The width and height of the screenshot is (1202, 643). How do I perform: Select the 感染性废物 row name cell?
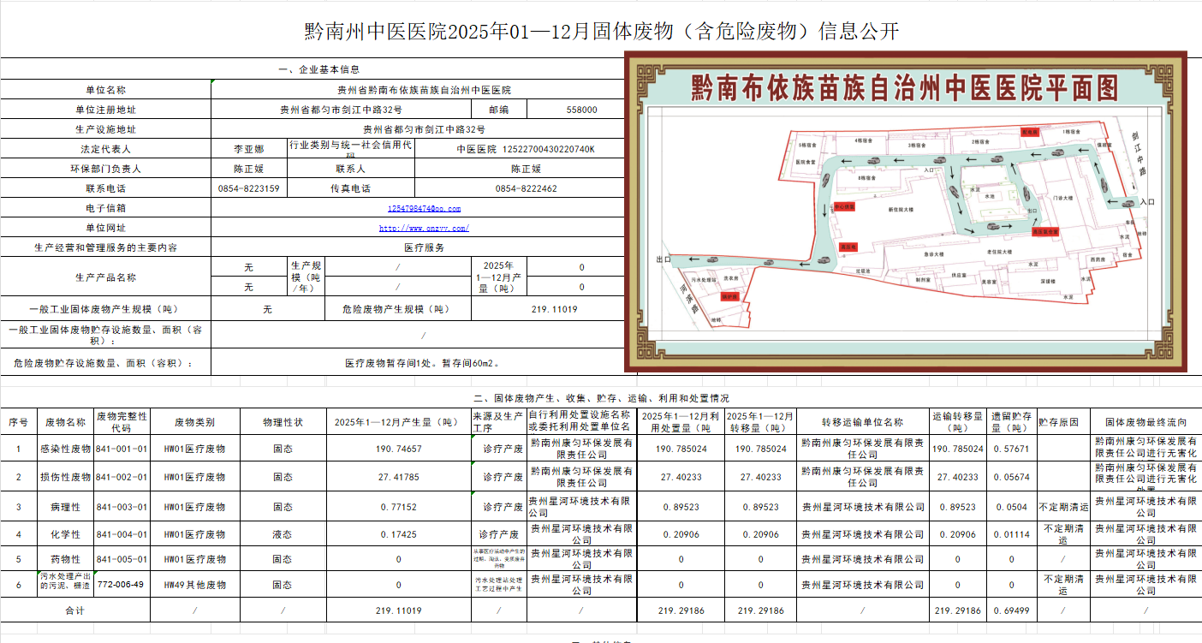pyautogui.click(x=65, y=449)
